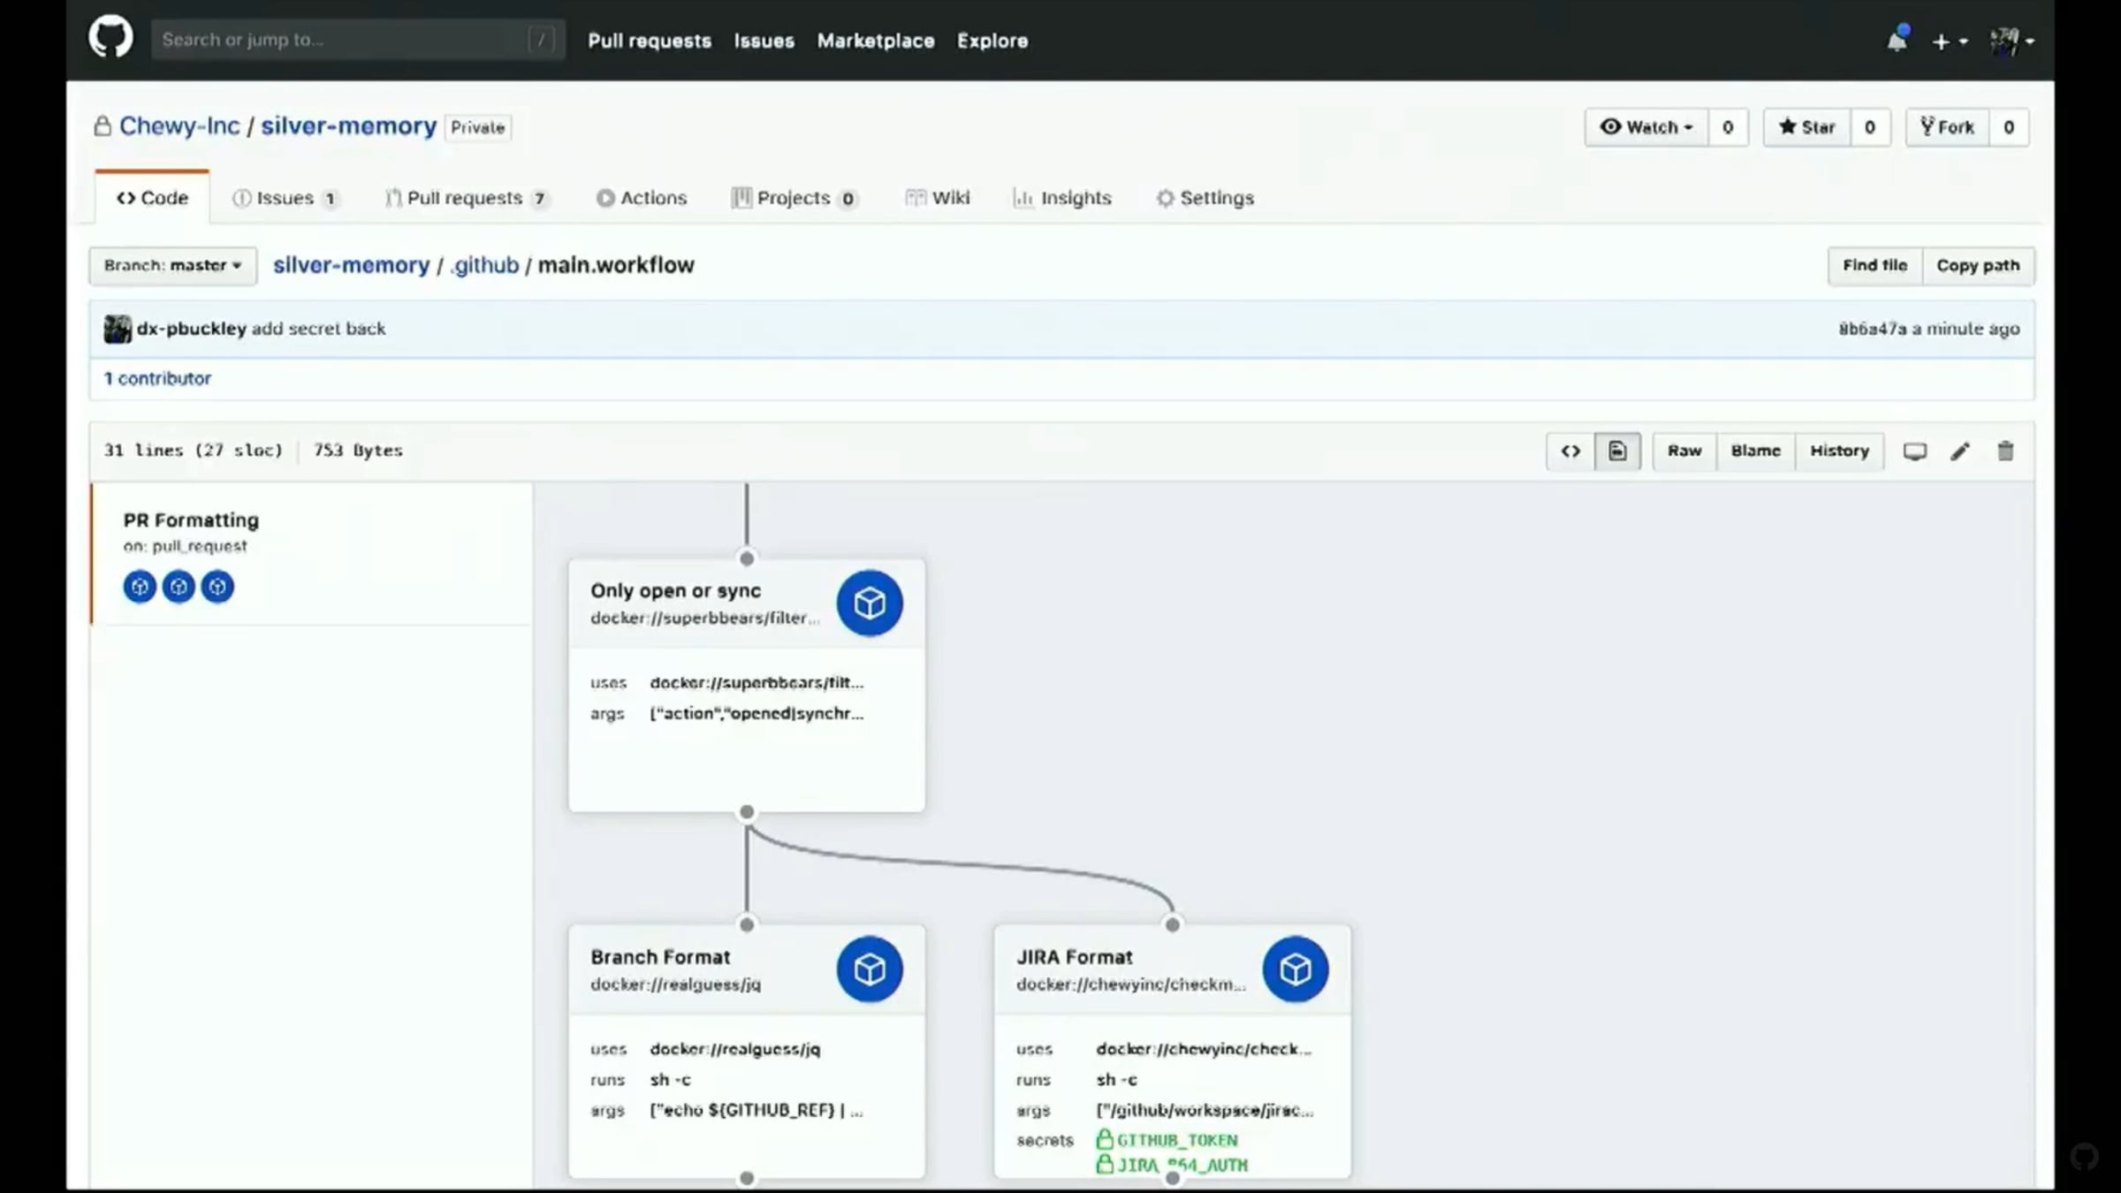Show the 1 contributor list
Viewport: 2121px width, 1193px height.
tap(157, 378)
